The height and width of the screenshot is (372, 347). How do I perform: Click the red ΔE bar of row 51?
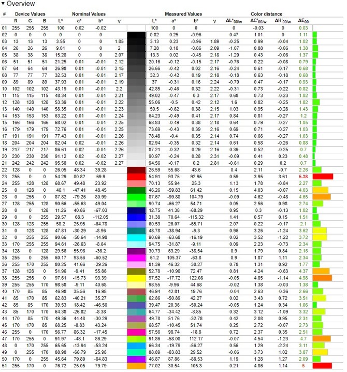tap(322, 366)
